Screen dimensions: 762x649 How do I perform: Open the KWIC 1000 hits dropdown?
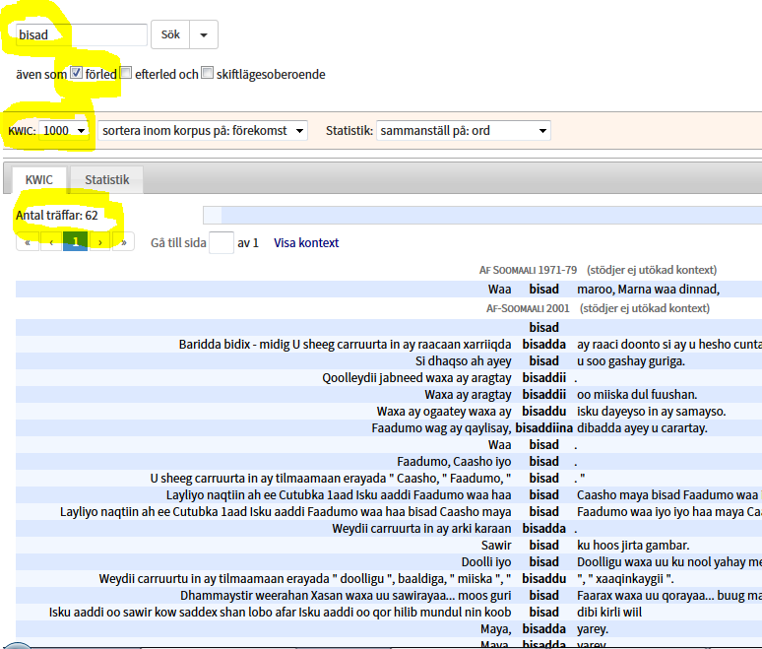point(64,131)
